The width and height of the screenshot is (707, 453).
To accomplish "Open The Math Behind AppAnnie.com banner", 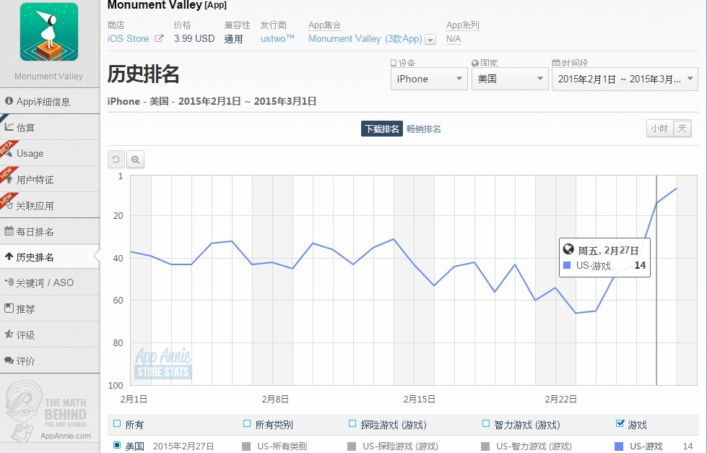I will pos(48,412).
